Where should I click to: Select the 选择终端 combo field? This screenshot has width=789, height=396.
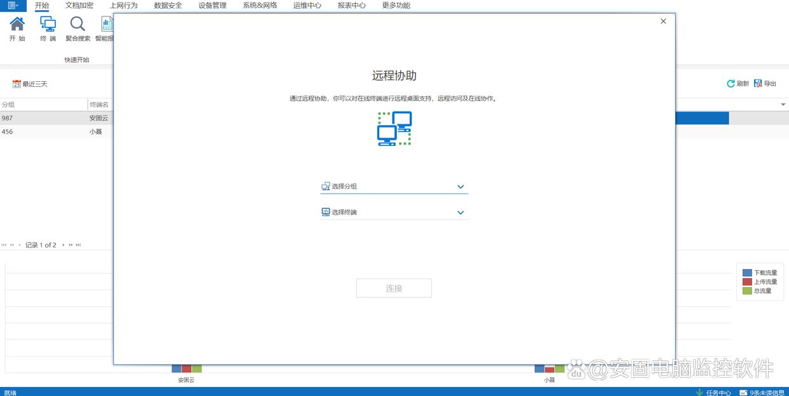click(x=394, y=213)
